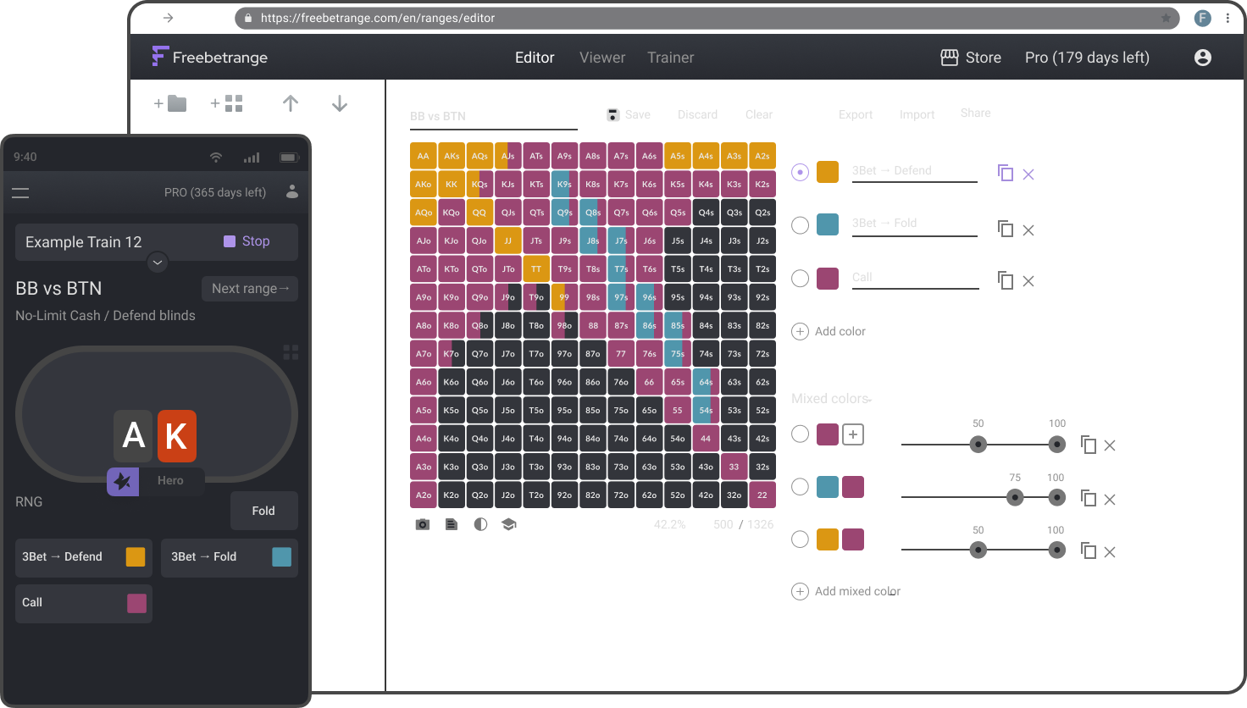The image size is (1247, 708).
Task: Adjust the 75 slider on the second mixed color
Action: [1016, 498]
